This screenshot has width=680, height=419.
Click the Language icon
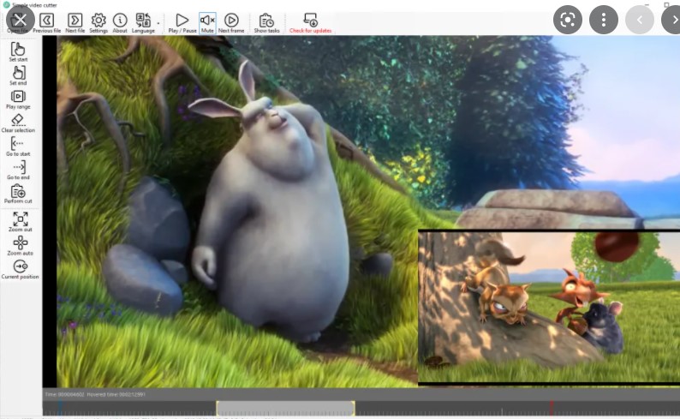click(x=143, y=23)
